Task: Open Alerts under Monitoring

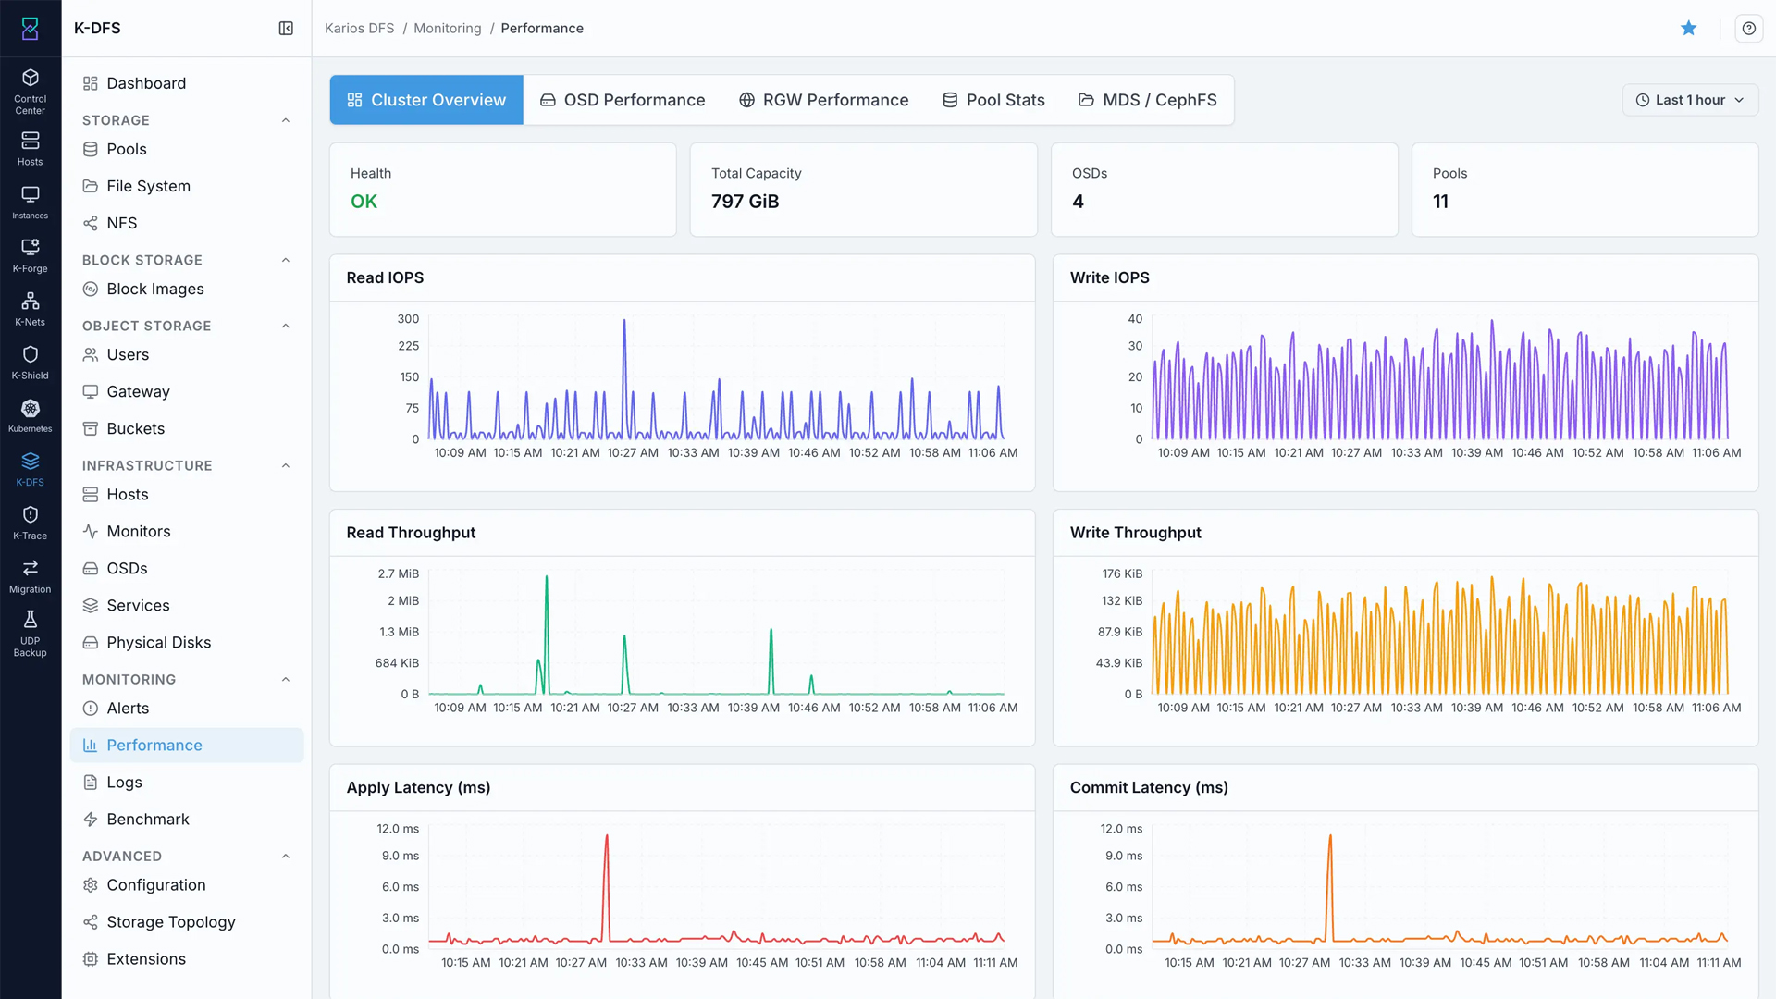Action: point(187,708)
